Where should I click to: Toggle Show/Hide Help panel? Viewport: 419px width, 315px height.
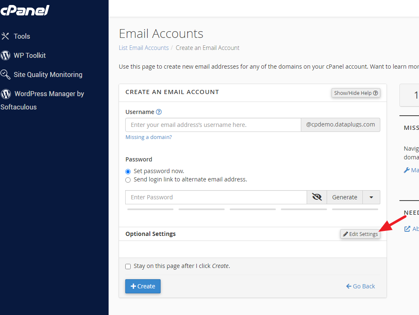356,93
